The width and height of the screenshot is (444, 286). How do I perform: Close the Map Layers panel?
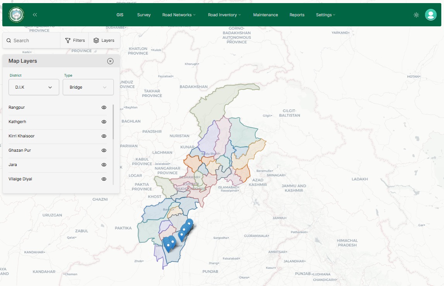[x=110, y=61]
